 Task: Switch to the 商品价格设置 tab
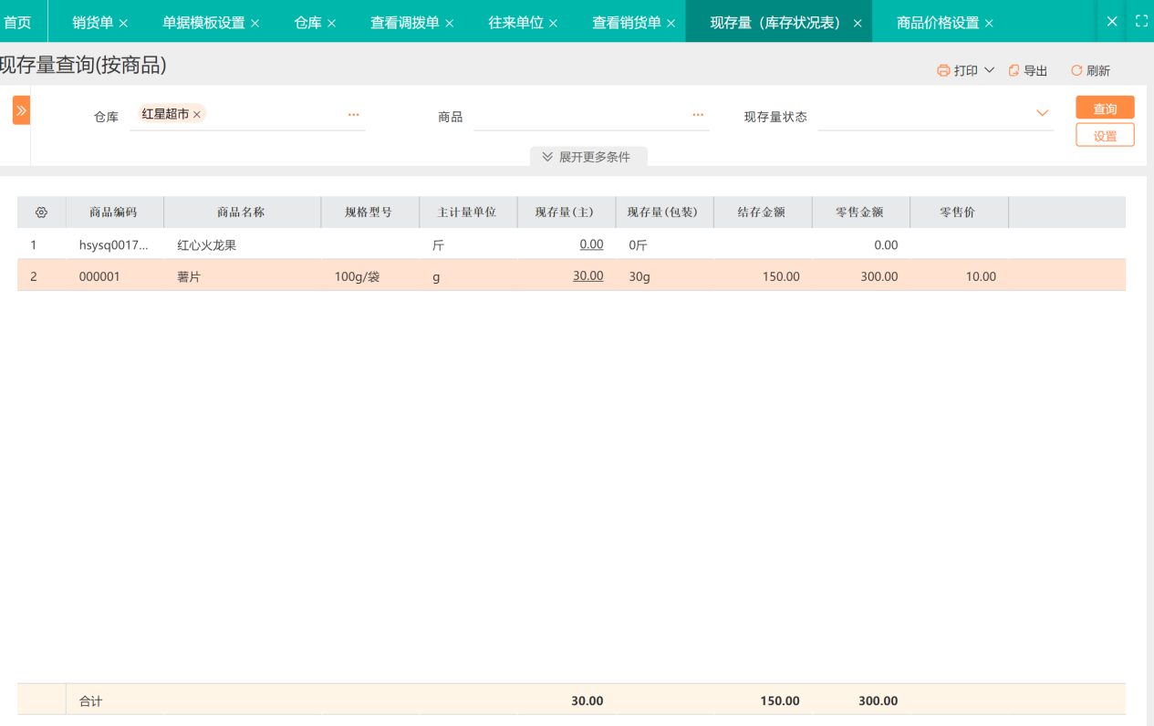pos(938,23)
